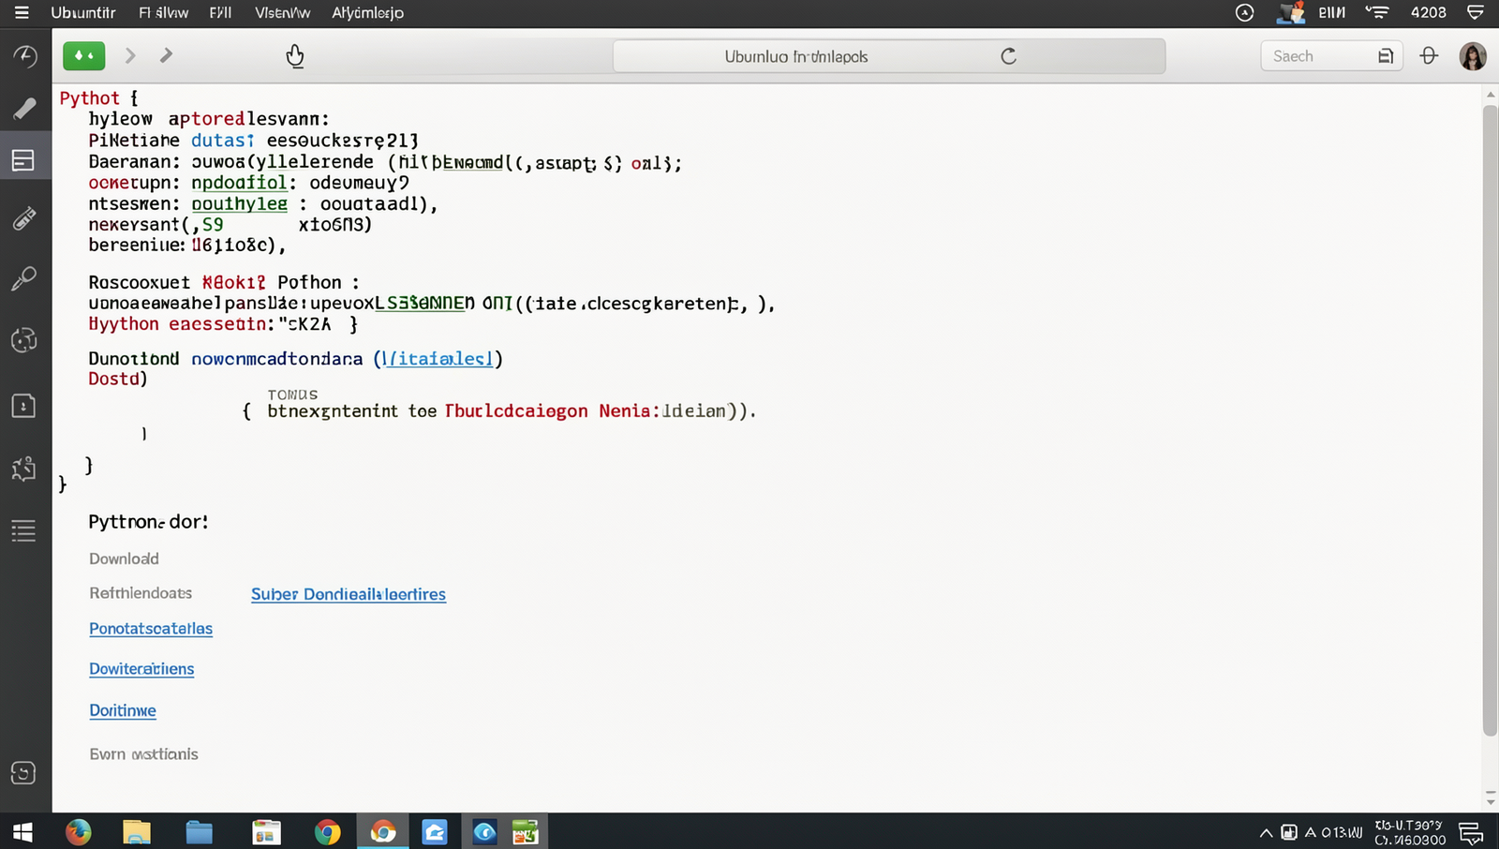
Task: Click the crosshair icon beside search box
Action: click(1429, 56)
